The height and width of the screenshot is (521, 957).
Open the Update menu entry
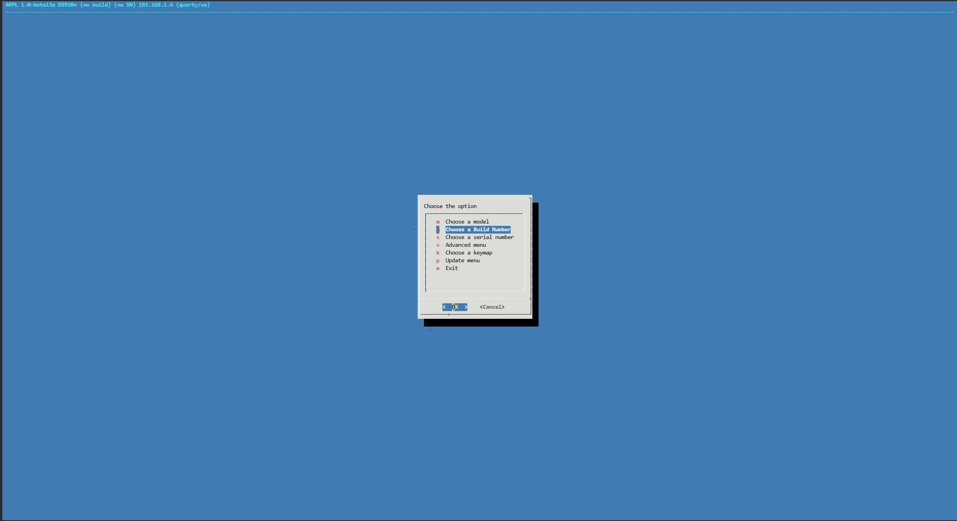click(462, 260)
